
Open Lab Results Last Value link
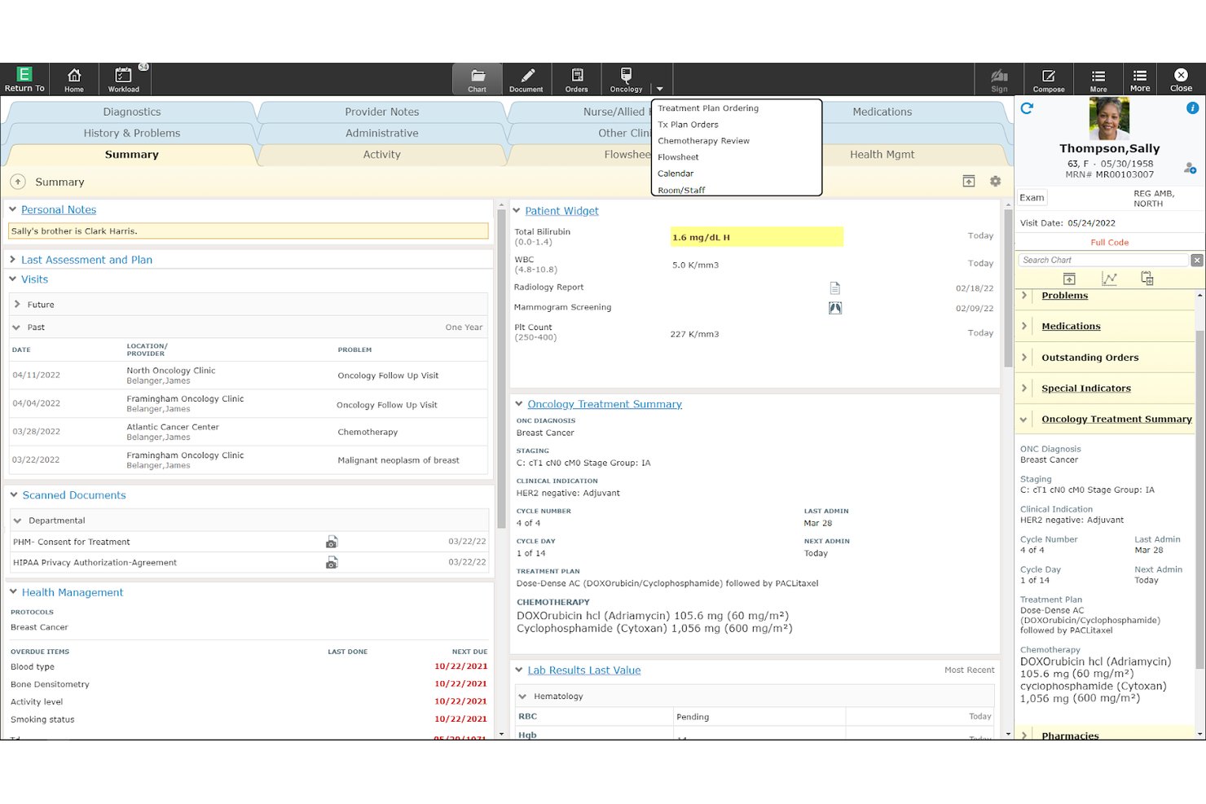(584, 670)
